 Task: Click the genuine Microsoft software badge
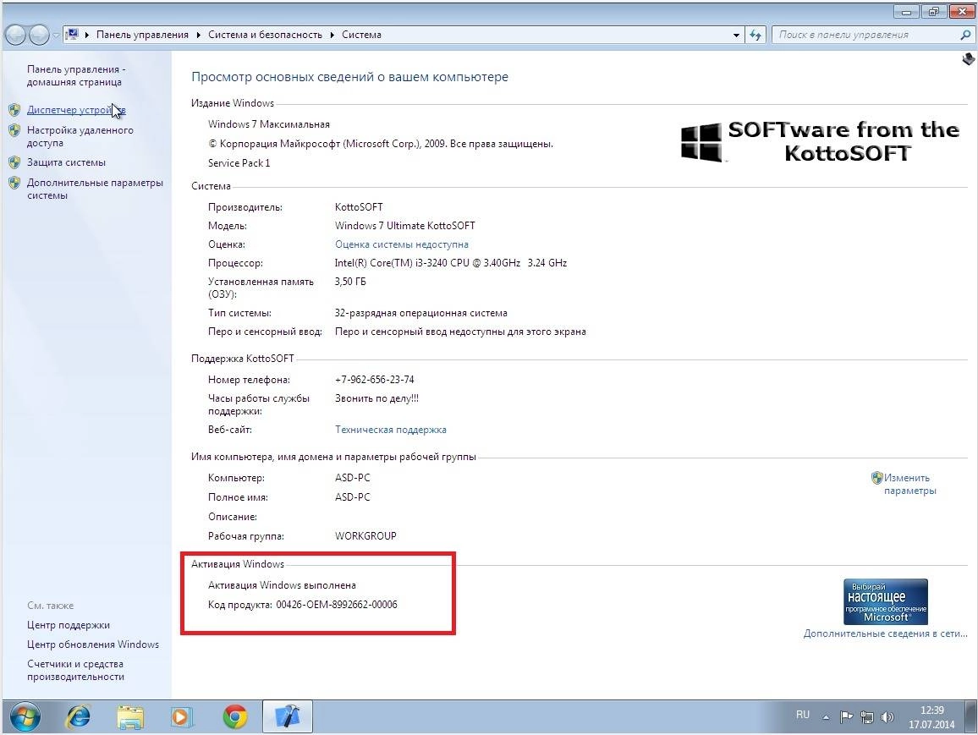886,602
